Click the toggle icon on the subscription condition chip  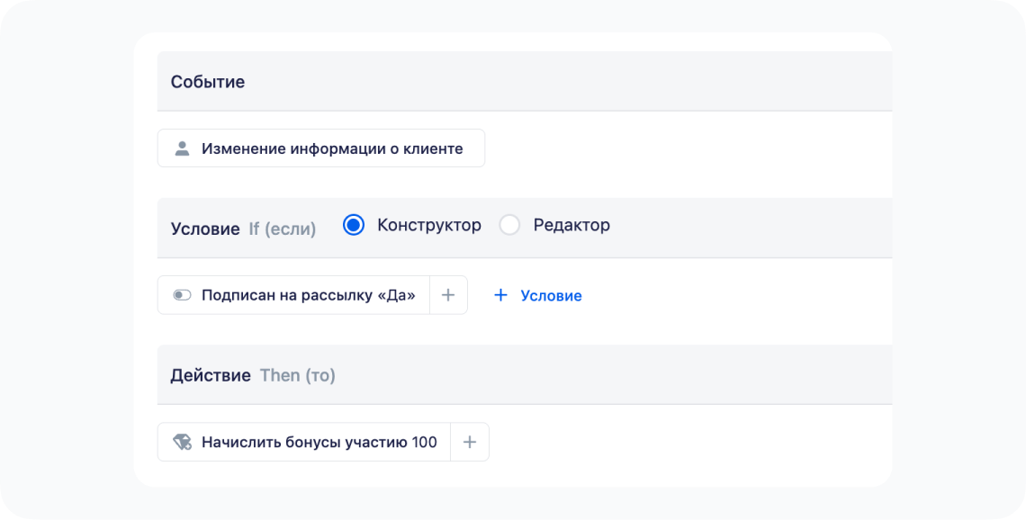181,294
